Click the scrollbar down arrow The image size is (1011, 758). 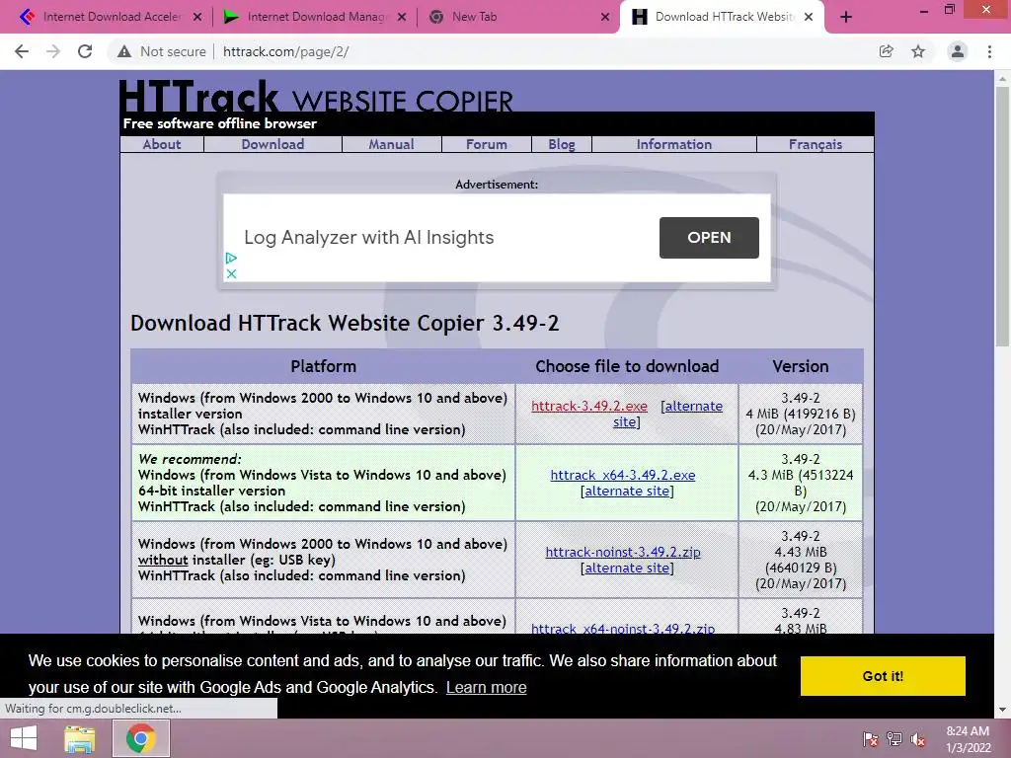pyautogui.click(x=1002, y=710)
